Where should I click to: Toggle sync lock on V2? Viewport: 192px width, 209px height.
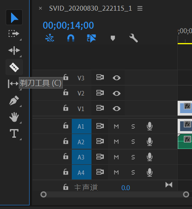100,93
